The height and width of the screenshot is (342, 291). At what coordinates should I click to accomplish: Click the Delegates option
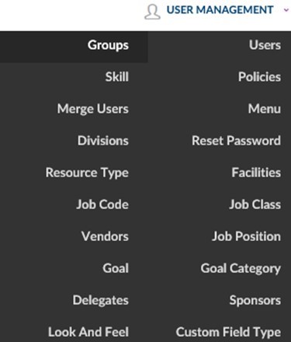click(x=100, y=300)
